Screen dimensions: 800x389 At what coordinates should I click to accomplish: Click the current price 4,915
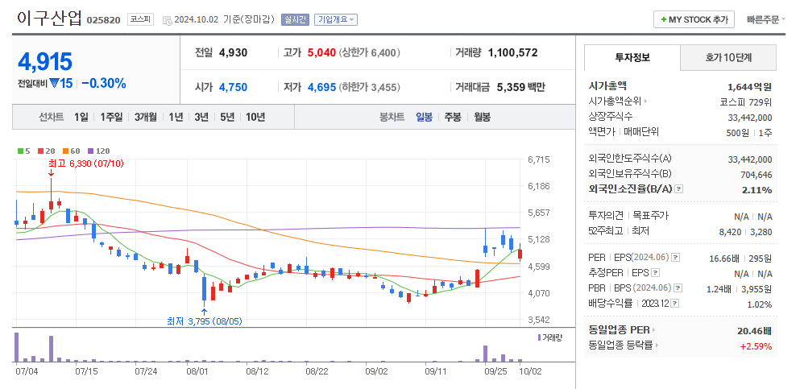[45, 62]
